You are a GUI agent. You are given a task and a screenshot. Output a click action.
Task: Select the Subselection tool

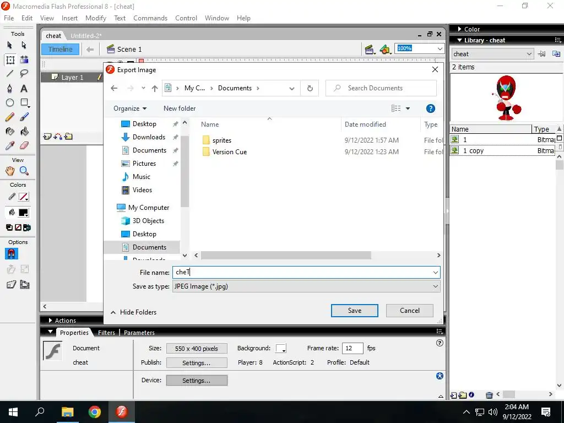point(24,45)
